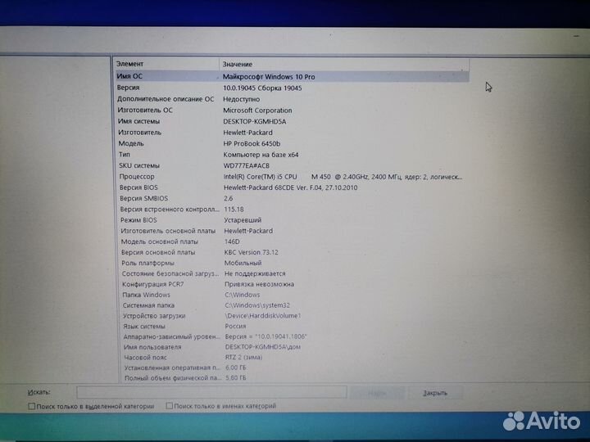Select 'Установленная оперативная п...' row
The image size is (590, 442).
point(292,368)
